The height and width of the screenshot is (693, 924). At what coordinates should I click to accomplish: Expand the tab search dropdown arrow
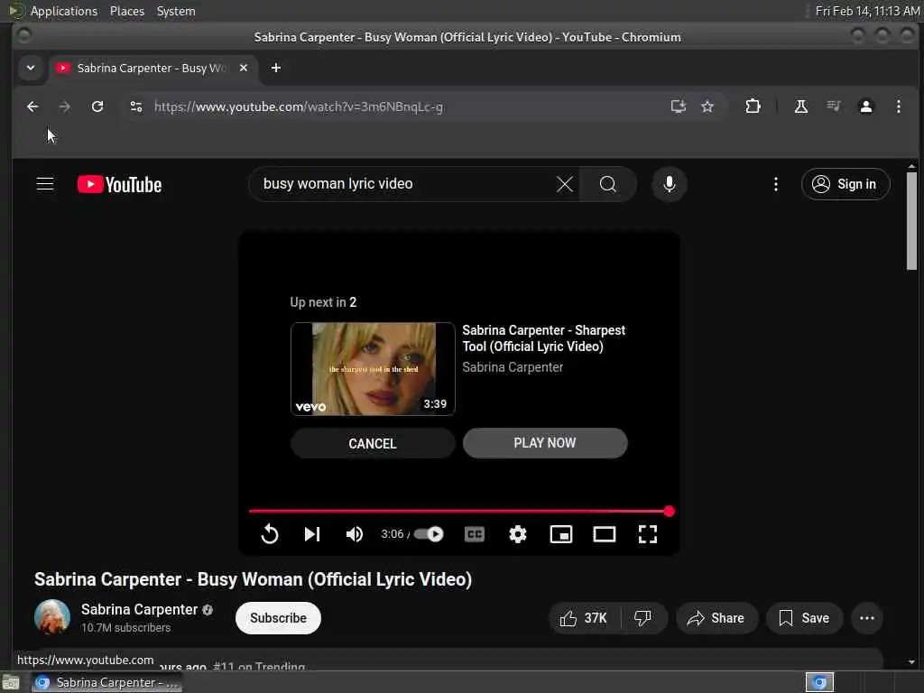pos(31,68)
